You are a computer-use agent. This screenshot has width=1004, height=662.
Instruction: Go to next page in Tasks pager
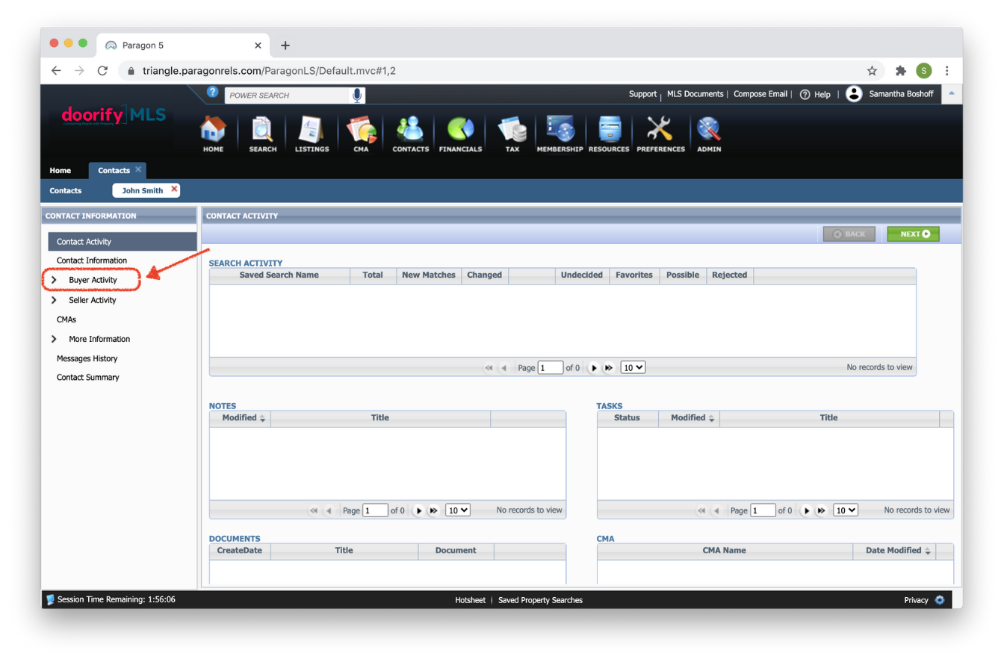(x=806, y=510)
